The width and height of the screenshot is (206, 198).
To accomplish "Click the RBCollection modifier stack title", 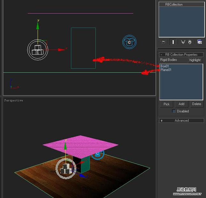I will coord(174,4).
